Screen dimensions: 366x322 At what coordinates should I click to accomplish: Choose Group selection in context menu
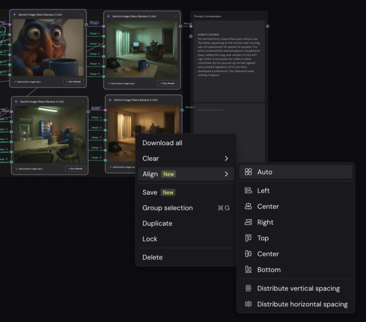click(x=186, y=208)
